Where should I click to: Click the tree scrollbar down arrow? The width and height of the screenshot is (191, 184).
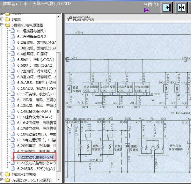coord(59,179)
